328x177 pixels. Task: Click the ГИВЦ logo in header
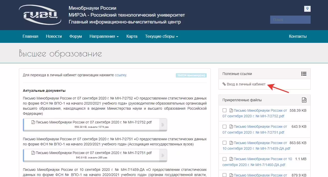coord(40,15)
